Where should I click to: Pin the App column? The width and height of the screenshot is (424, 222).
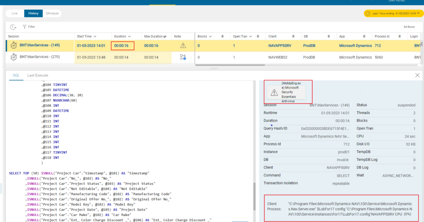click(x=364, y=36)
